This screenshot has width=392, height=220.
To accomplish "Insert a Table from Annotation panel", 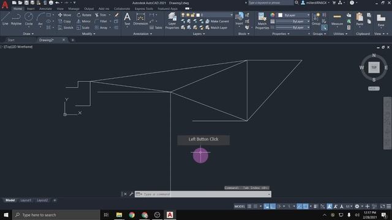I will tap(156, 28).
